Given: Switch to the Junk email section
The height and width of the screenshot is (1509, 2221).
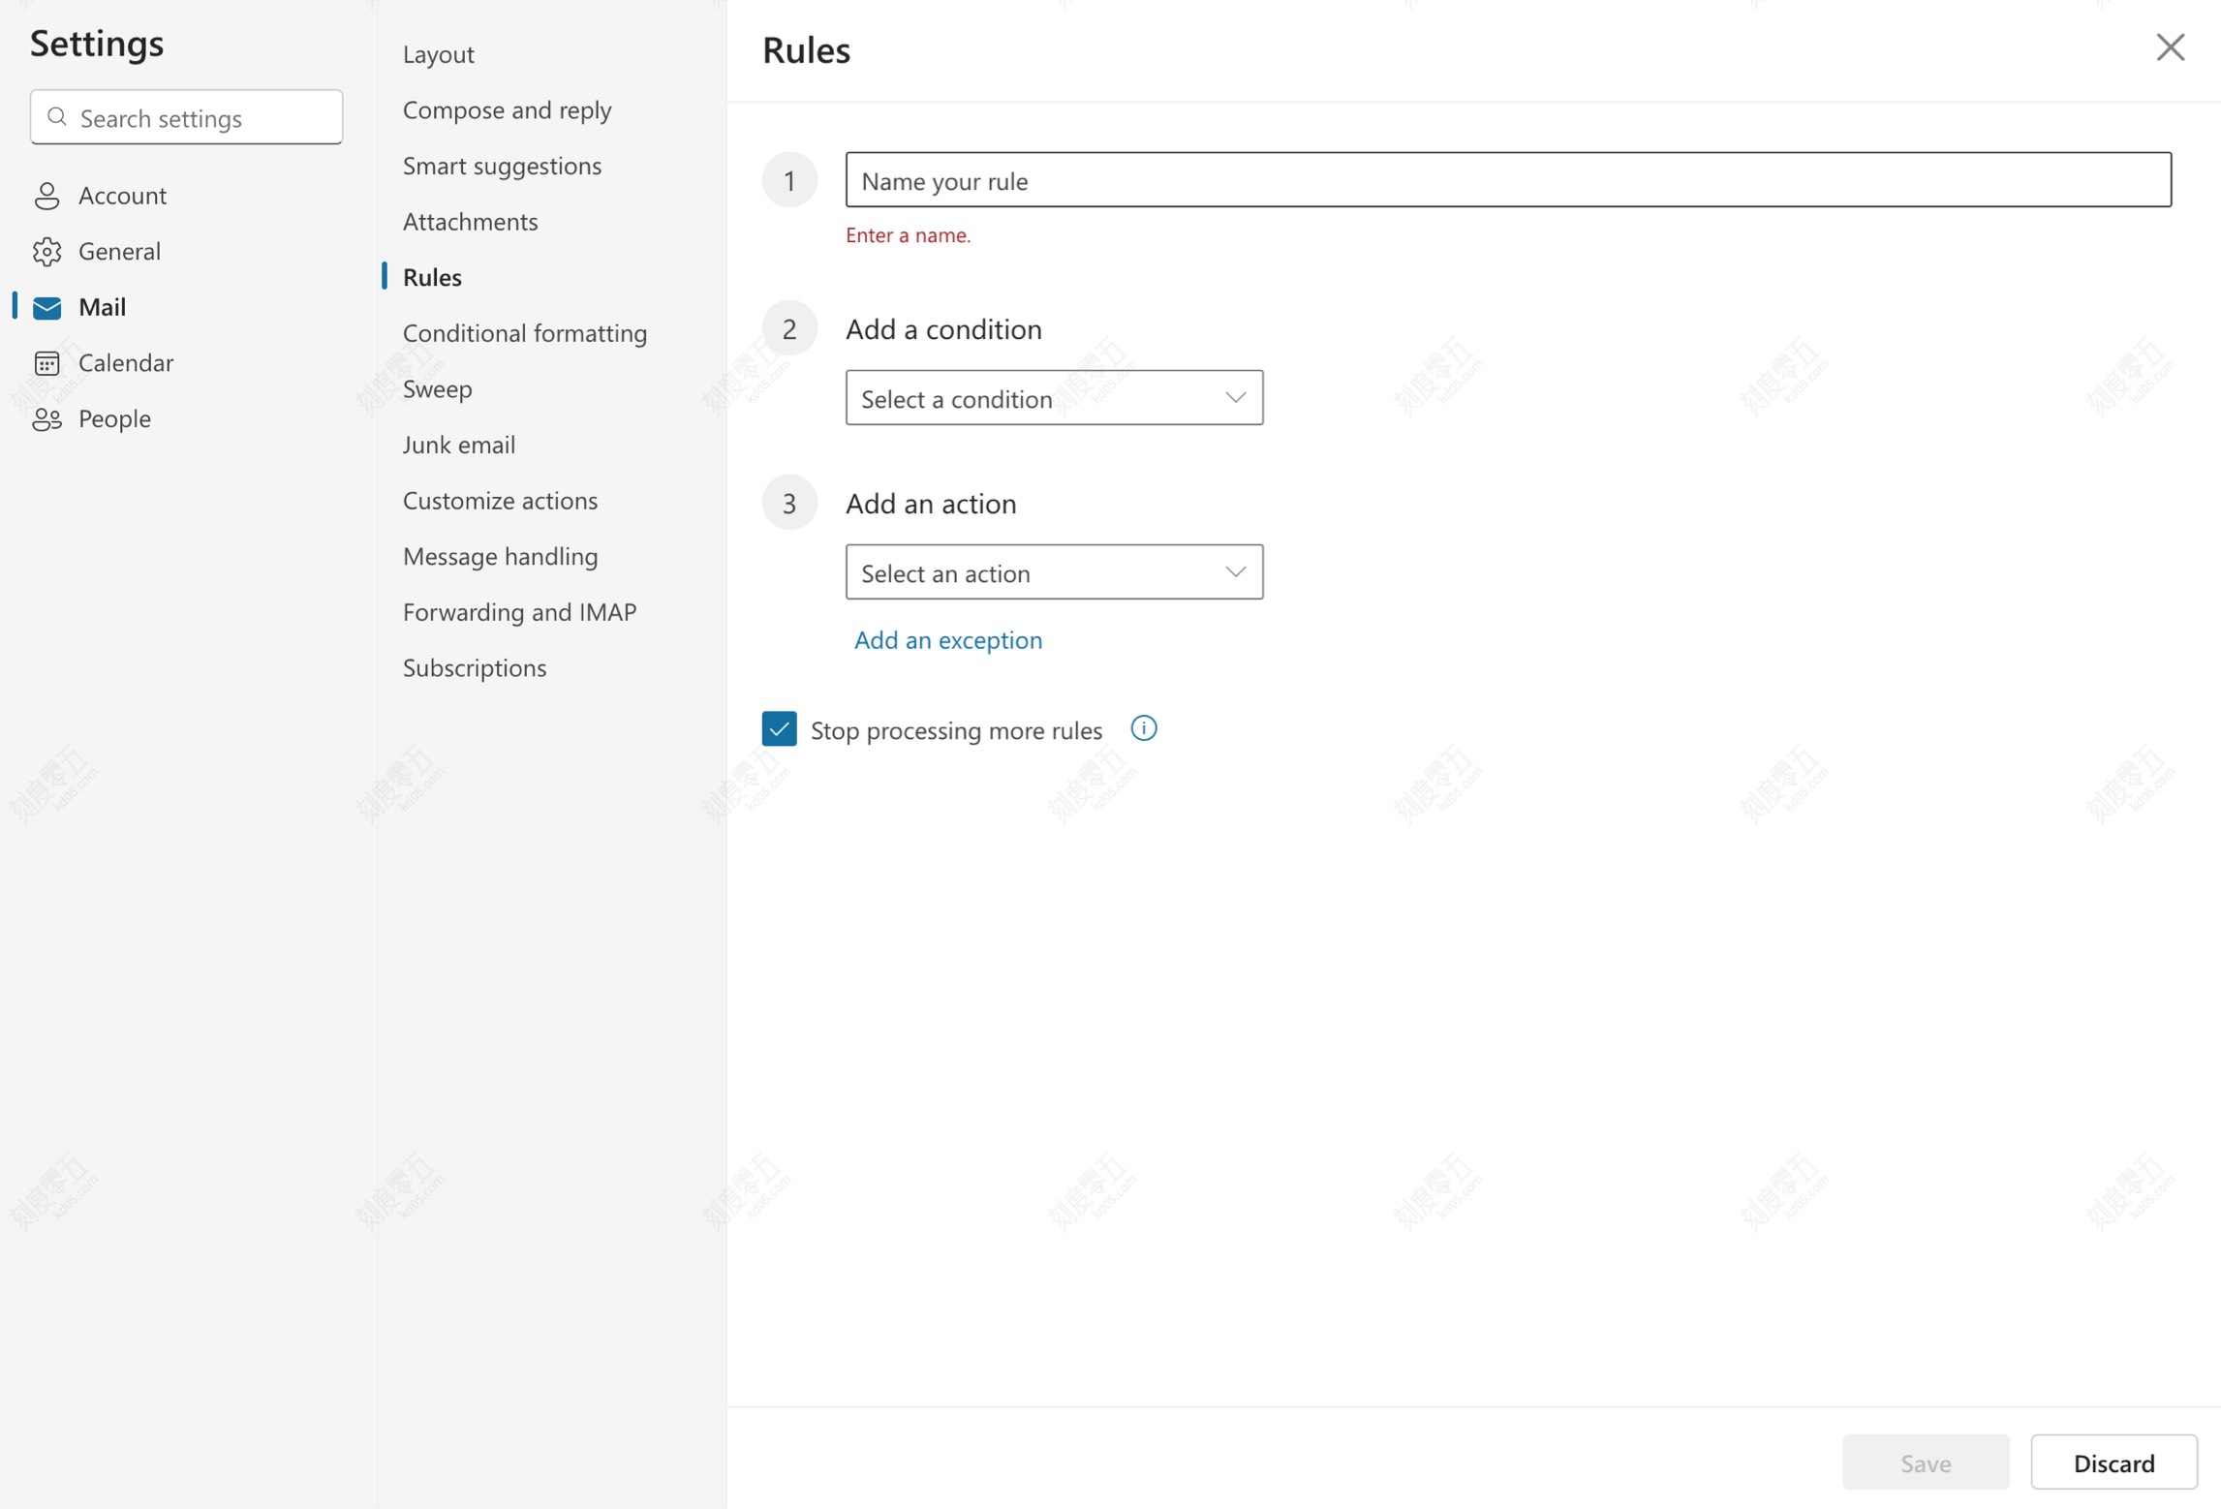Looking at the screenshot, I should [459, 444].
